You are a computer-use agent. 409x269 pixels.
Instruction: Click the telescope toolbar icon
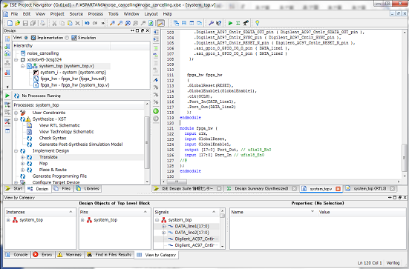[246, 23]
